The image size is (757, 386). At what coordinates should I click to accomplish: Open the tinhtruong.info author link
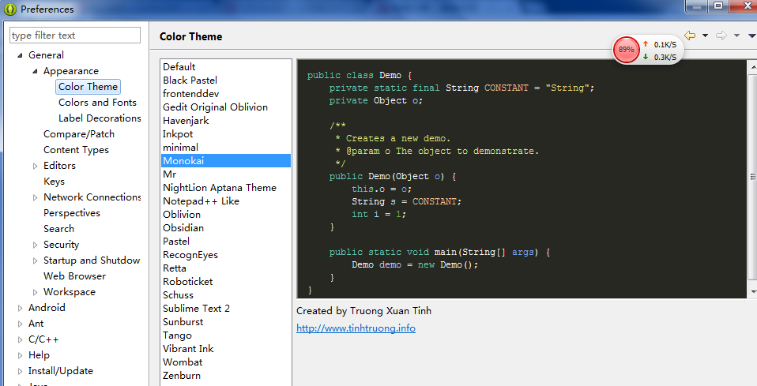[356, 328]
